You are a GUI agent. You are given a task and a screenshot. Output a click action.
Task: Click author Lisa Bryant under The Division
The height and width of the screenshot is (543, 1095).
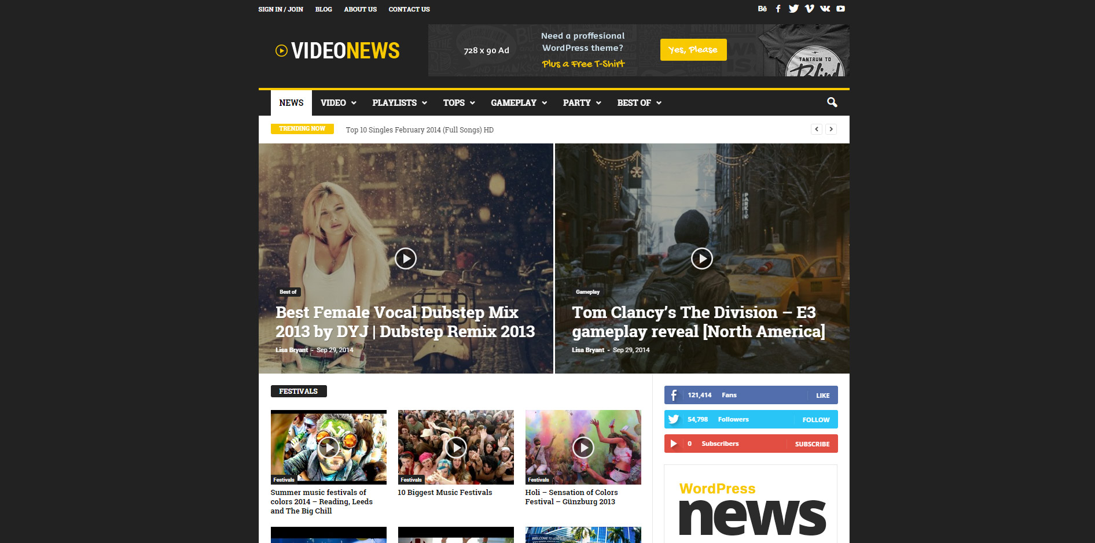coord(588,350)
